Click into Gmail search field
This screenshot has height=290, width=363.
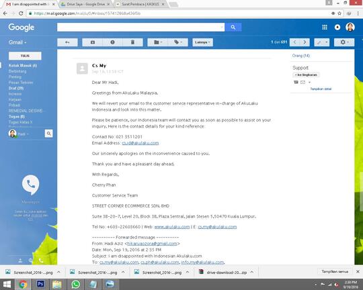[x=138, y=28]
